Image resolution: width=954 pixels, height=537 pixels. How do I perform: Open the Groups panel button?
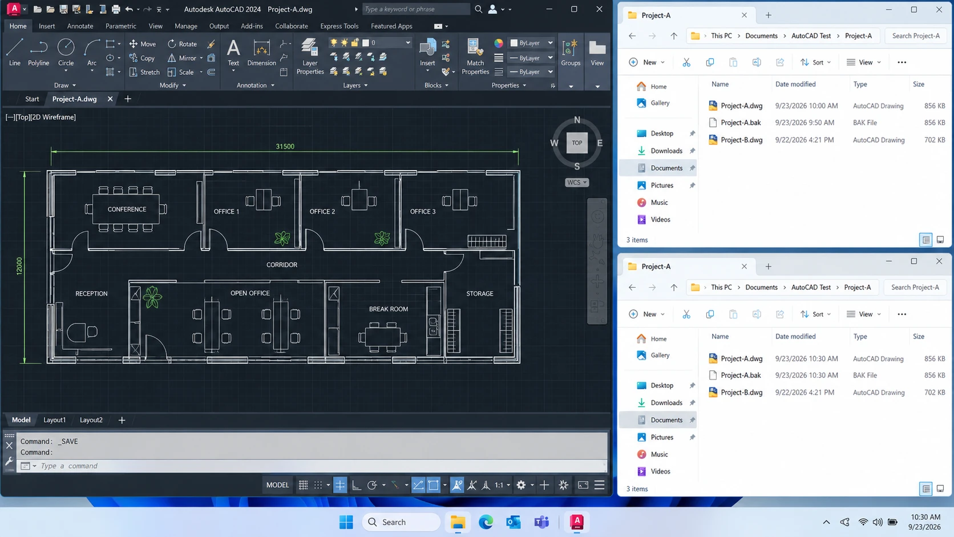click(x=571, y=53)
